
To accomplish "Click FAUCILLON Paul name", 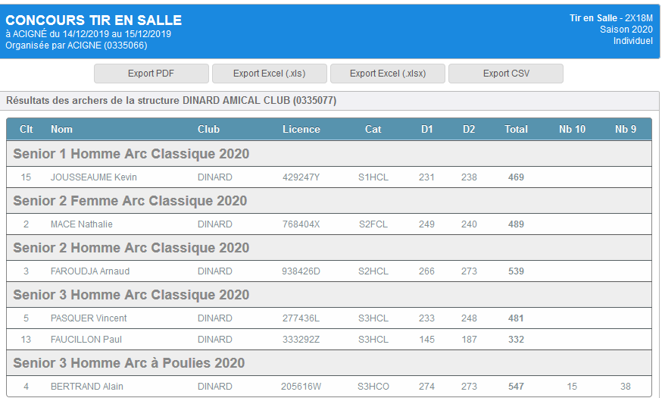I will (x=86, y=340).
